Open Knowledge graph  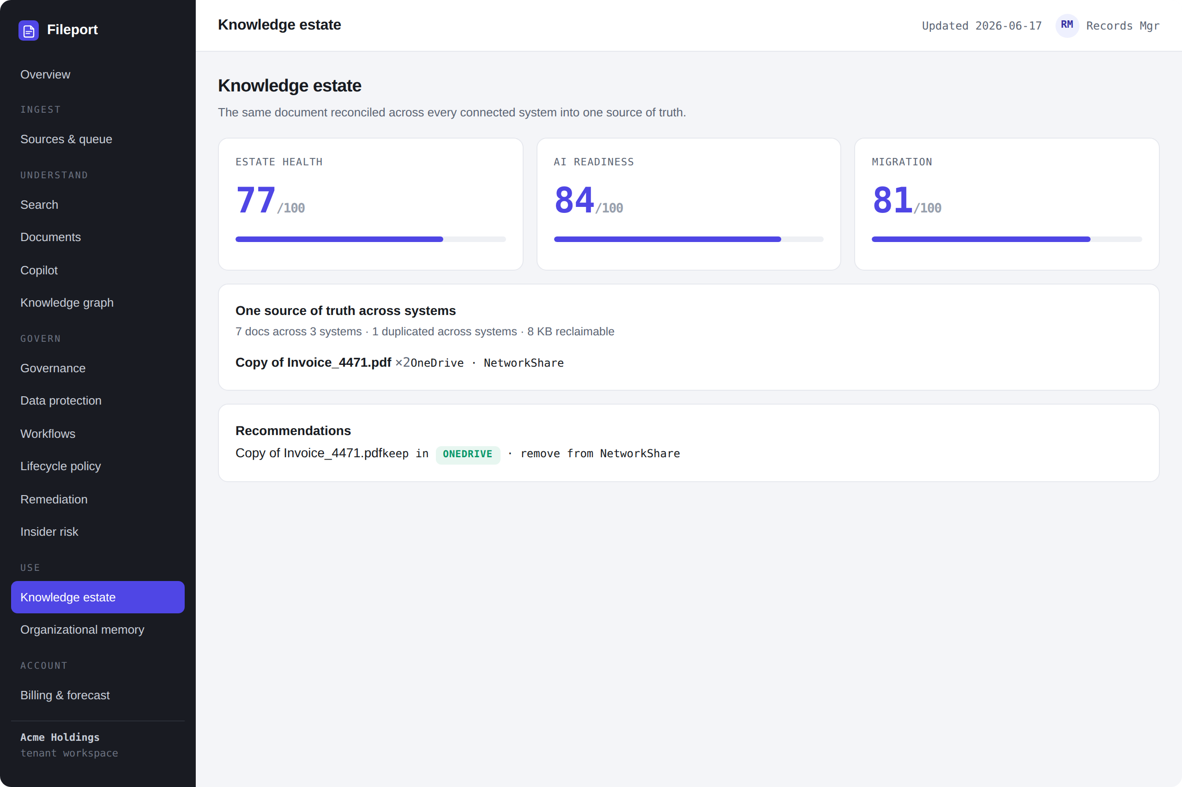pos(98,303)
